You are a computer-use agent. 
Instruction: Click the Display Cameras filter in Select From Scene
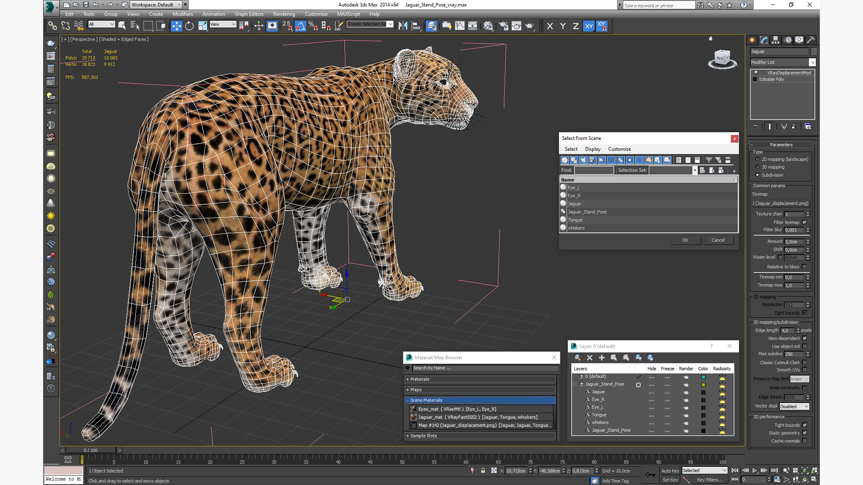[x=592, y=160]
